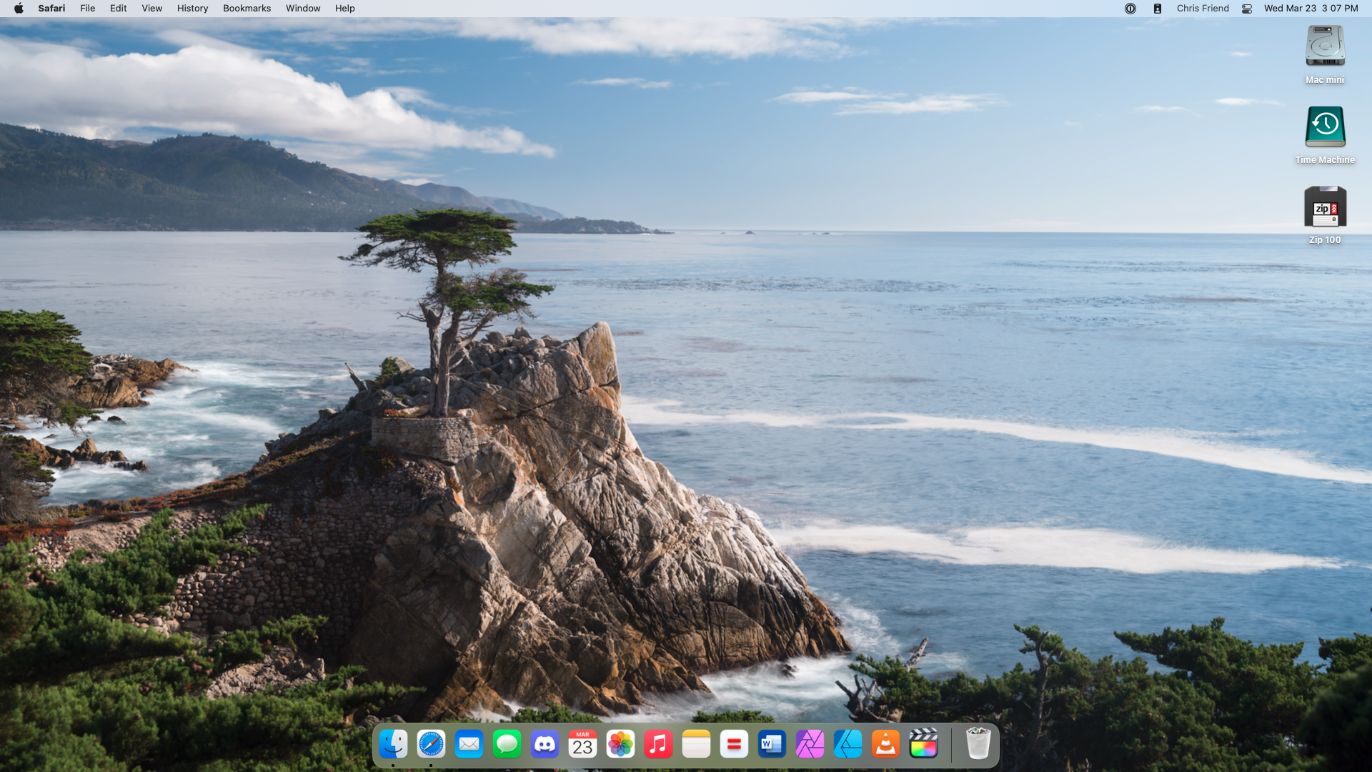The width and height of the screenshot is (1372, 772).
Task: Open Control Center toggles icon
Action: 1247,9
